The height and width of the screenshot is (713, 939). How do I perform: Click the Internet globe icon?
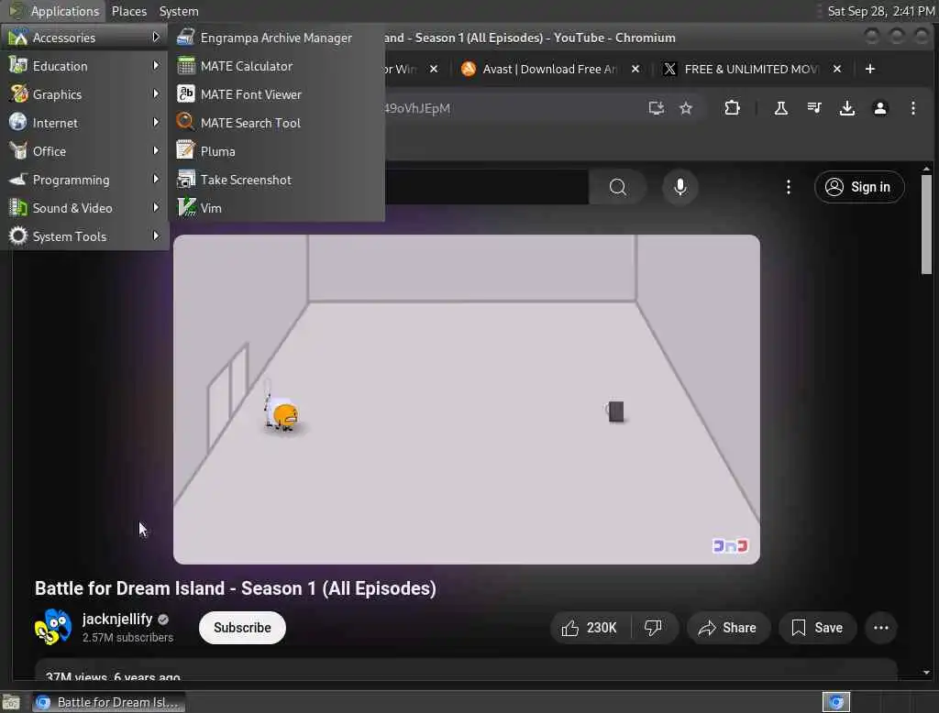coord(18,122)
